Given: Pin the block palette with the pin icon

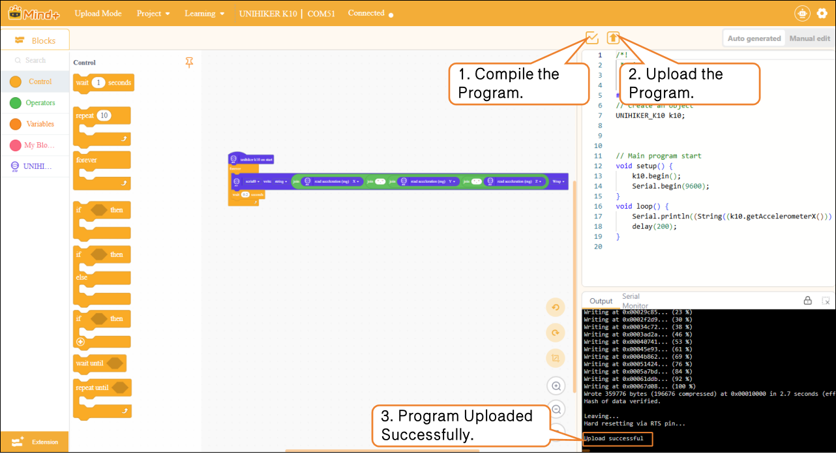Looking at the screenshot, I should pyautogui.click(x=189, y=63).
